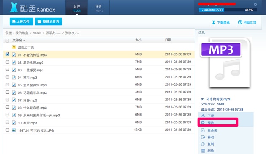The image size is (266, 154).
Task: Open the music icon for 01. 不老的传说.mp3
Action: 14,54
